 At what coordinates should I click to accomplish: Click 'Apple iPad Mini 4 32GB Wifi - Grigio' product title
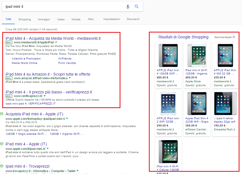pyautogui.click(x=197, y=120)
